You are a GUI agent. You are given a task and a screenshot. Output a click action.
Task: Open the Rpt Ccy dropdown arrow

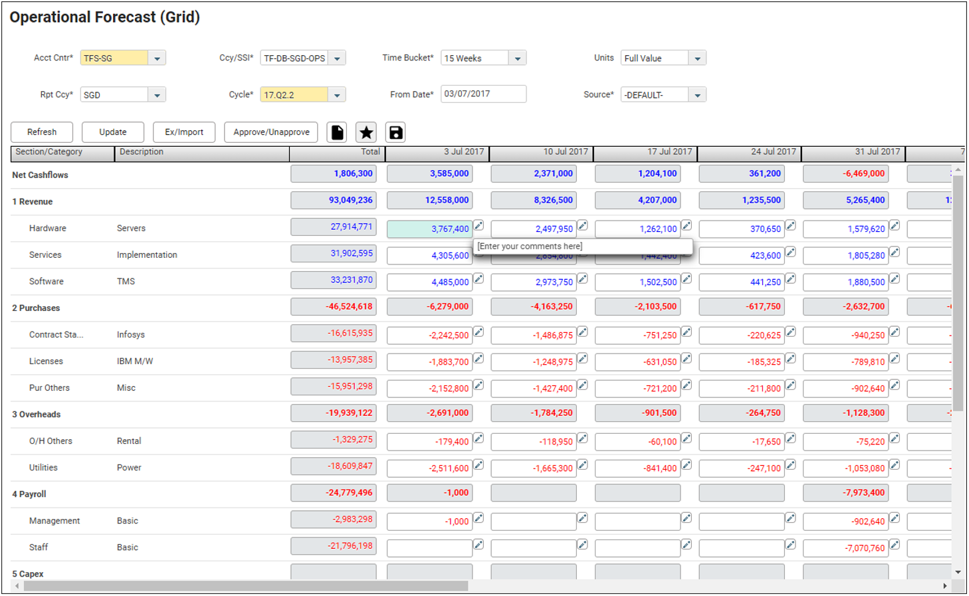[157, 95]
